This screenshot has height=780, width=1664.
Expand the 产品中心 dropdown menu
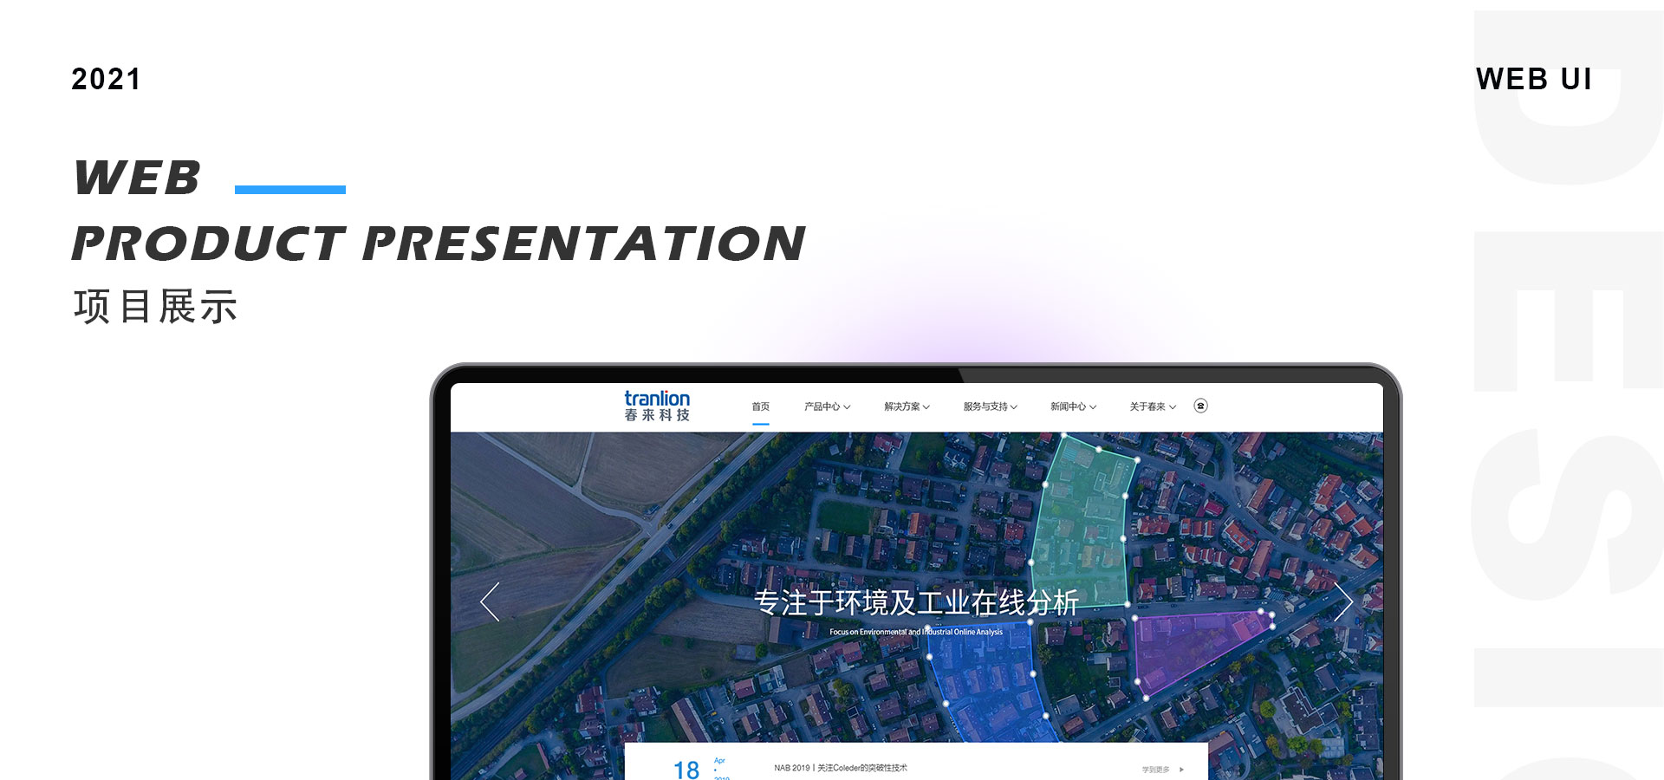click(x=827, y=406)
